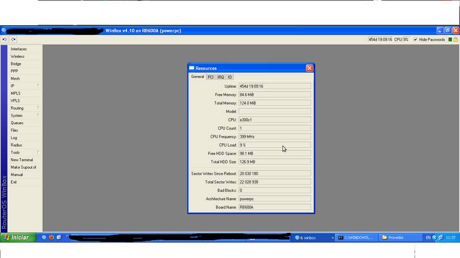Click the network tray icon
Image resolution: width=460 pixels, height=258 pixels.
tap(440, 238)
